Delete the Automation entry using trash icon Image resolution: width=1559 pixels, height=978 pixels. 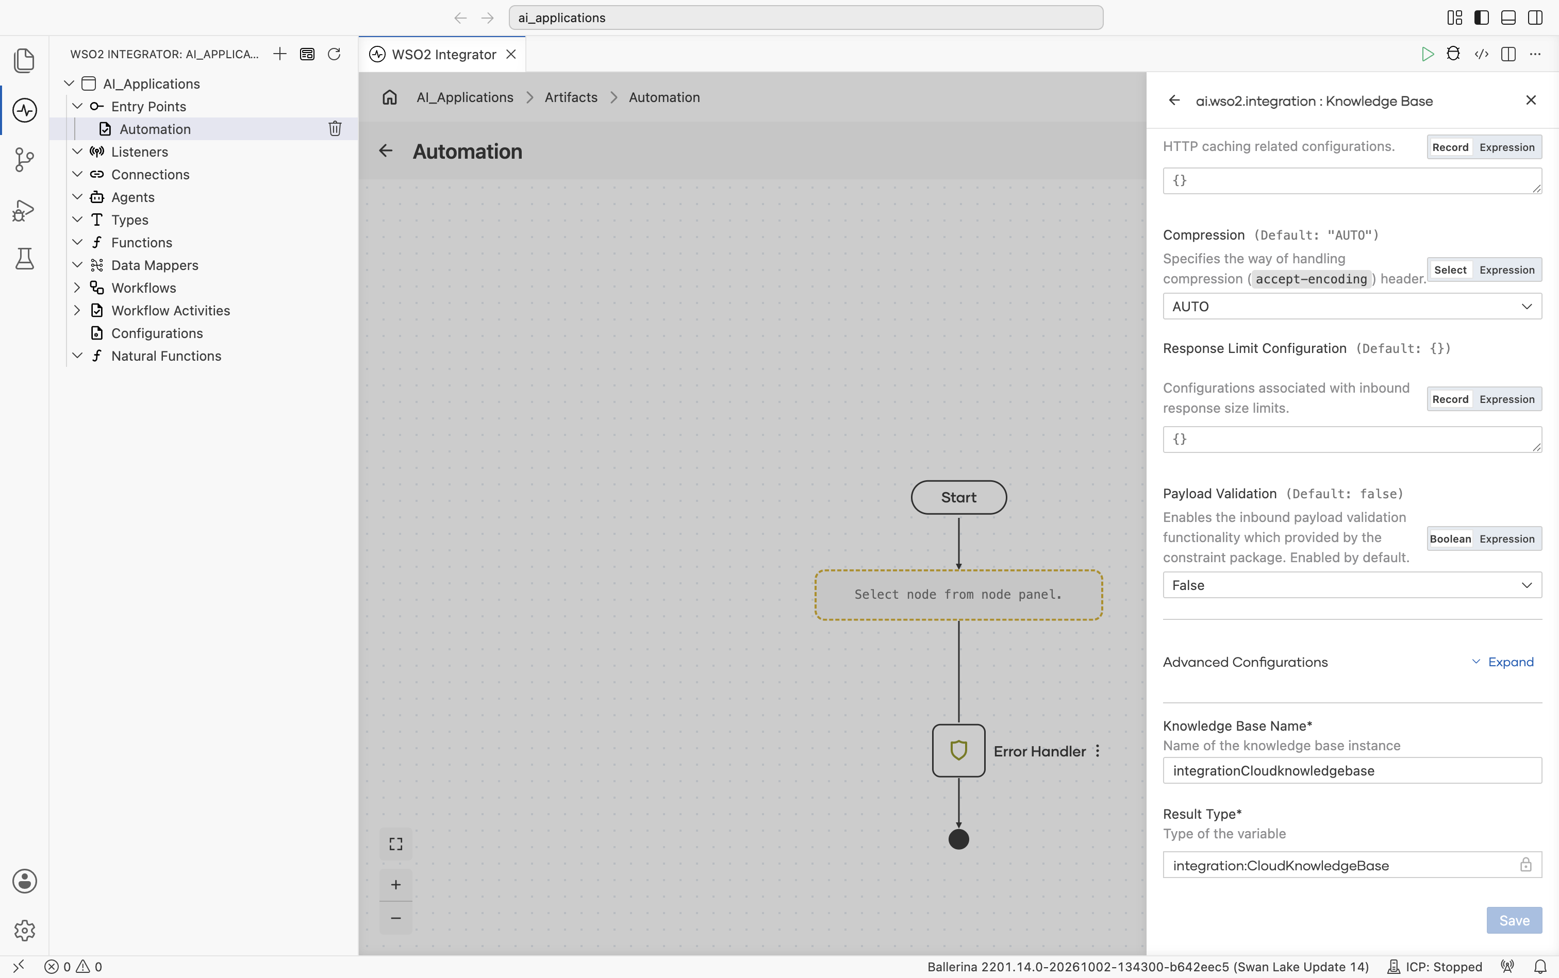335,129
